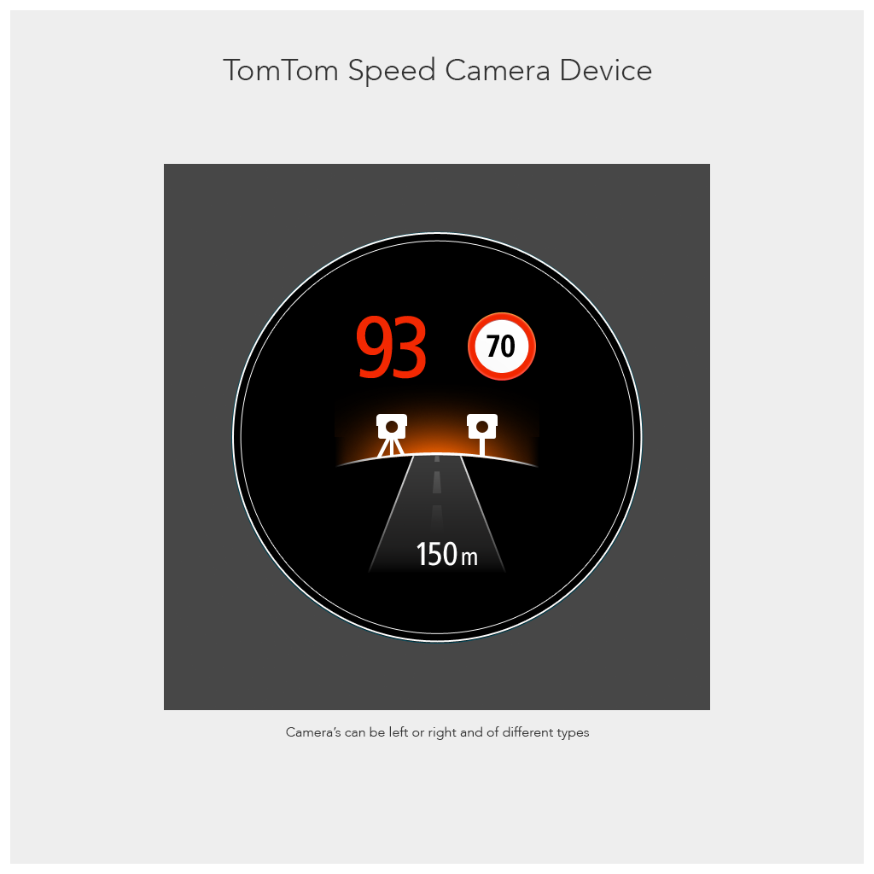Viewport: 874px width, 874px height.
Task: Click the lens of the pole camera
Action: (x=482, y=427)
